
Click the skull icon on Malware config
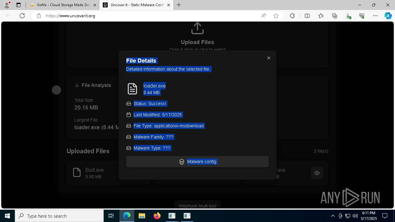pos(182,162)
